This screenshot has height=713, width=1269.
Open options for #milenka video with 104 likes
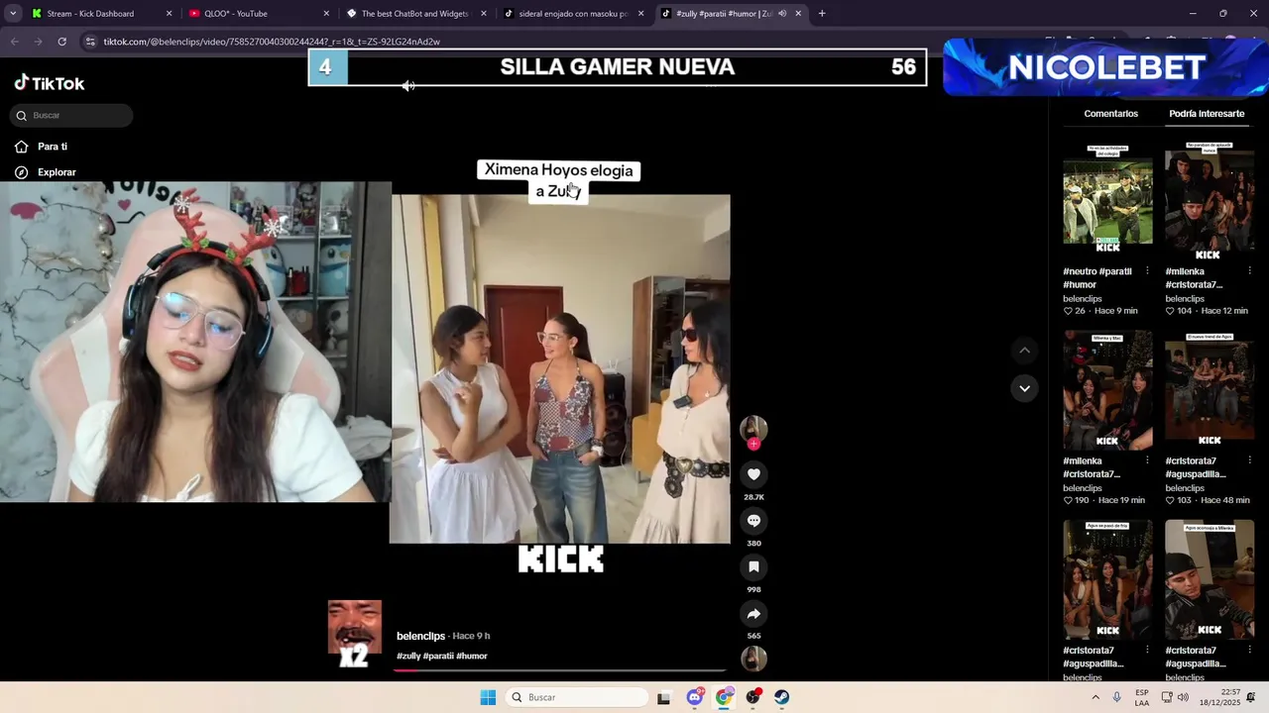click(1249, 271)
